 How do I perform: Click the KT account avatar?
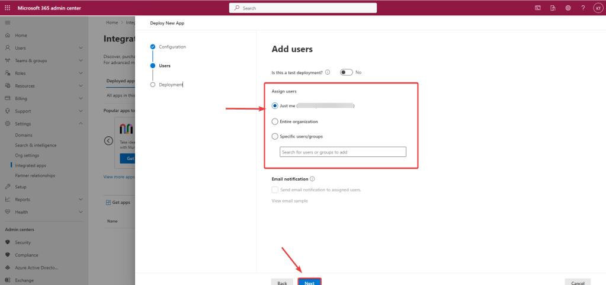(x=597, y=8)
